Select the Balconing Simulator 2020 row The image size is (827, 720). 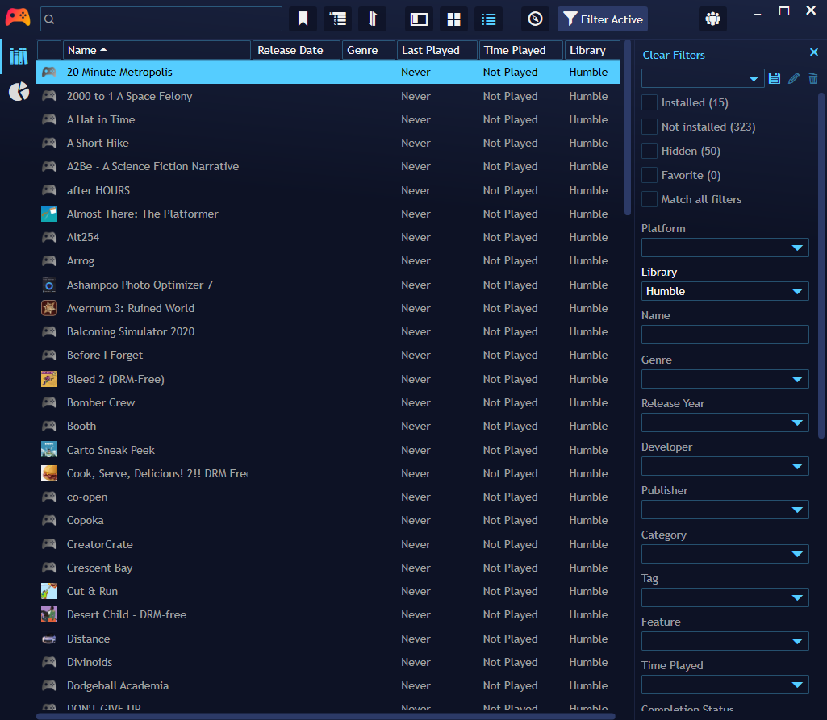click(x=328, y=331)
